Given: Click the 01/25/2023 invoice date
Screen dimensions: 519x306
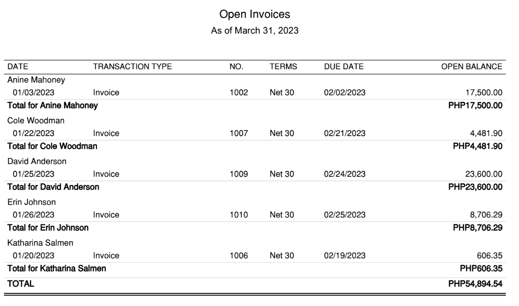Looking at the screenshot, I should click(34, 174).
